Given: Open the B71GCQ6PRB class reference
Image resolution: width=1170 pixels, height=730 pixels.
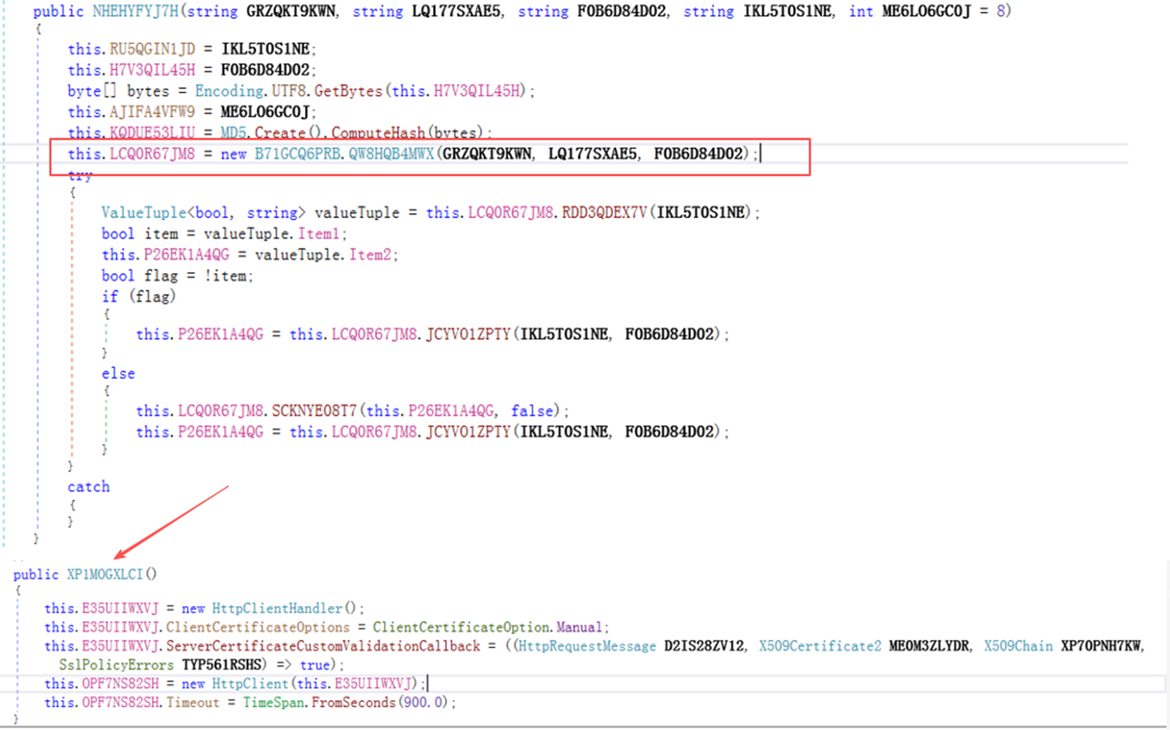Looking at the screenshot, I should pos(297,154).
